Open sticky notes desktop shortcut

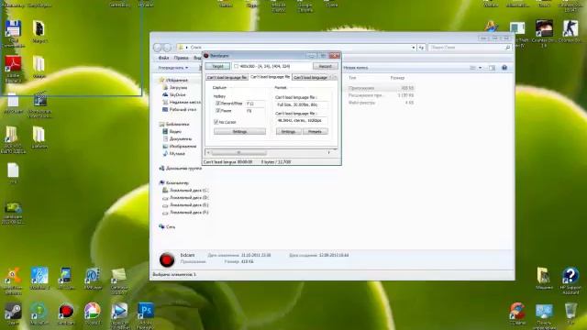point(119,280)
